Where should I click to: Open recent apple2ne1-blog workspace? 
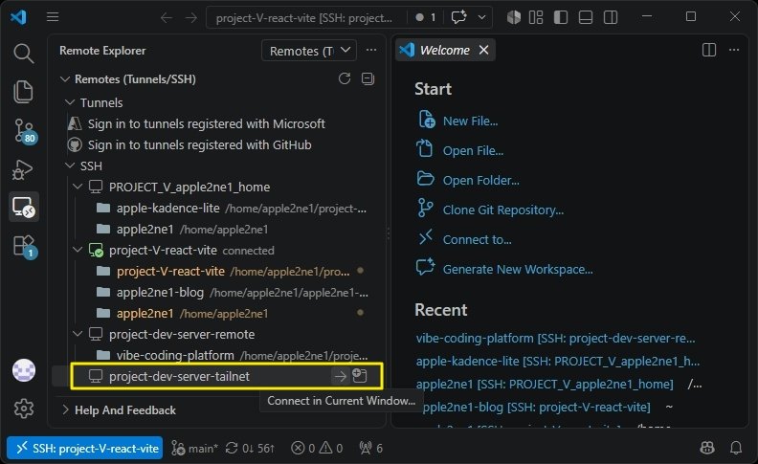click(x=536, y=407)
